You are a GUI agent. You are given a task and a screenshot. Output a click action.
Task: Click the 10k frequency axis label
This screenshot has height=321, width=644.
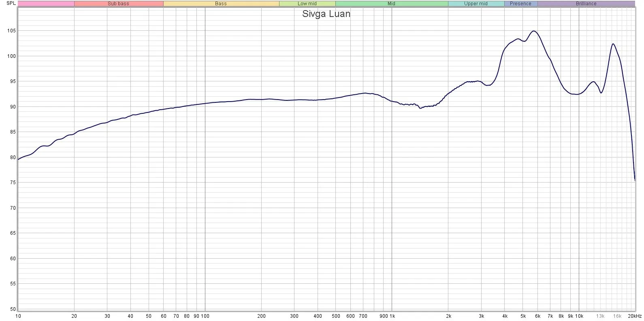[x=579, y=316]
